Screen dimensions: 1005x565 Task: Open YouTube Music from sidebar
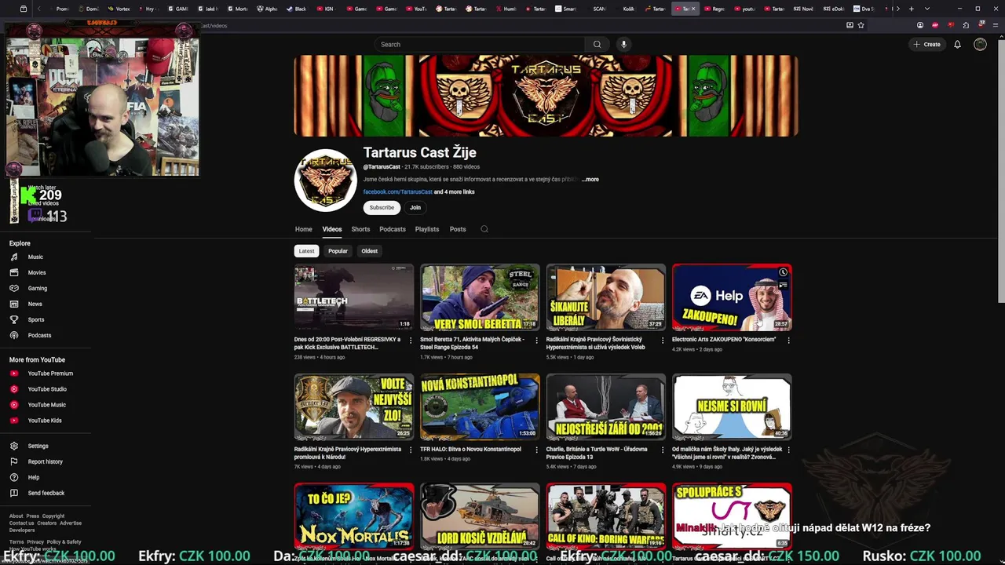[x=46, y=405]
